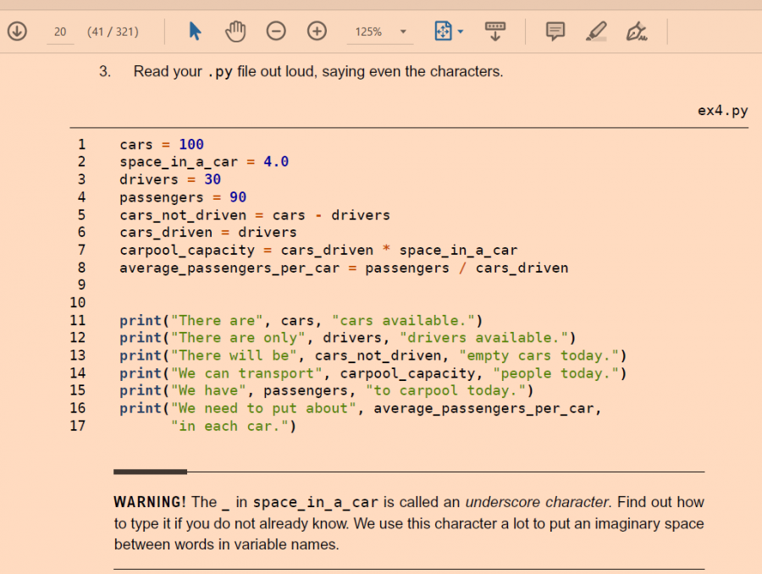Click the cars = 100 code line
762x574 pixels.
click(x=162, y=145)
